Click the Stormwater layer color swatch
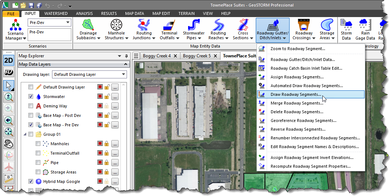The image size is (390, 196). (100, 97)
